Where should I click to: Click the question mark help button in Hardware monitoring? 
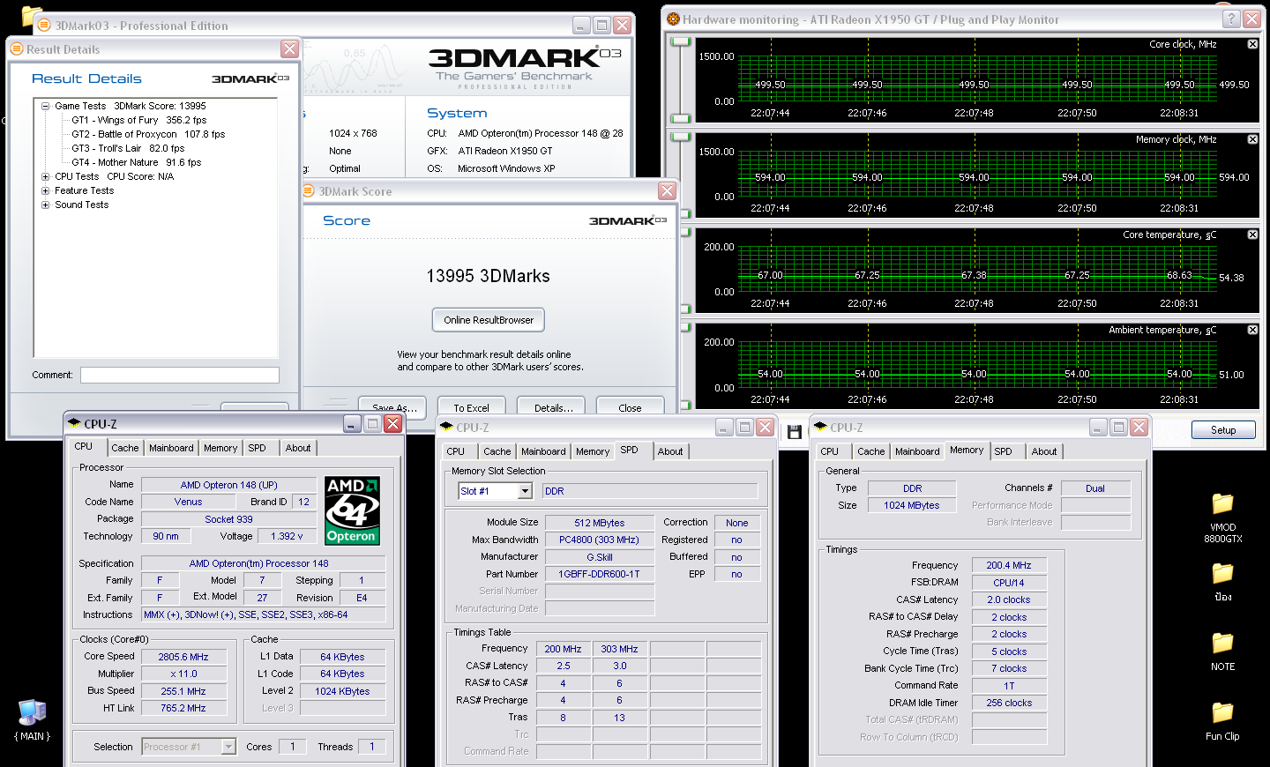coord(1230,19)
